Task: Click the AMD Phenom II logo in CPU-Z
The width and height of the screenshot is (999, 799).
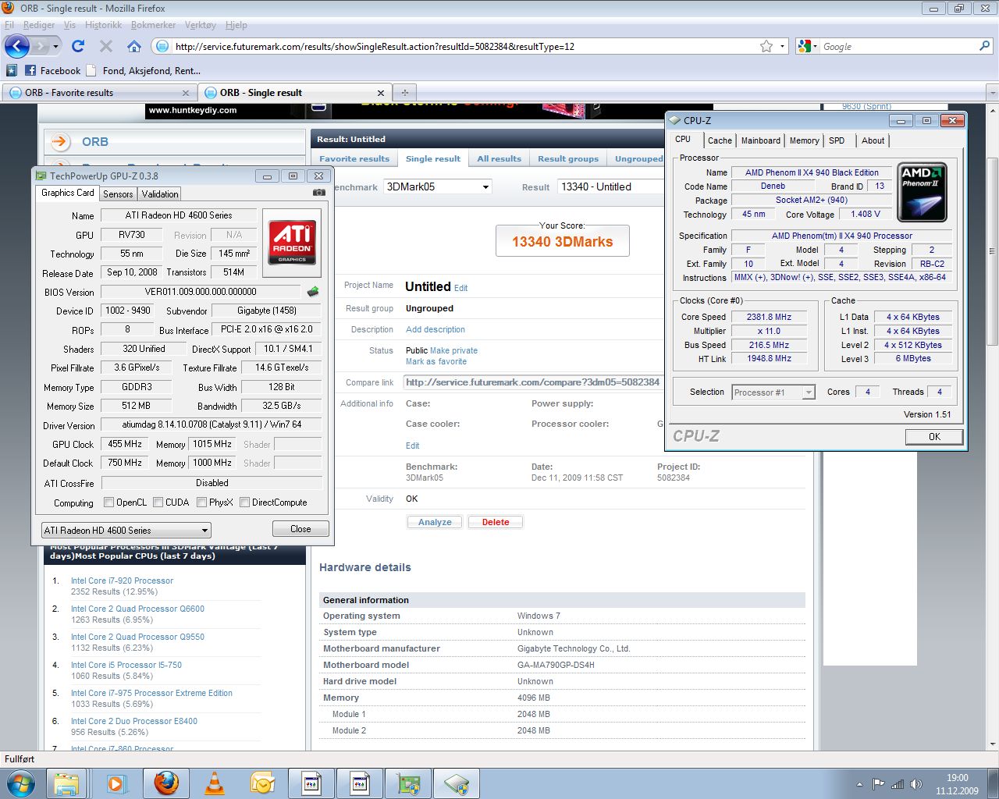Action: click(923, 192)
